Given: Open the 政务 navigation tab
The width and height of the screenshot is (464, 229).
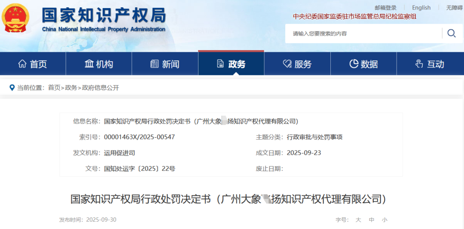Looking at the screenshot, I should [x=231, y=64].
